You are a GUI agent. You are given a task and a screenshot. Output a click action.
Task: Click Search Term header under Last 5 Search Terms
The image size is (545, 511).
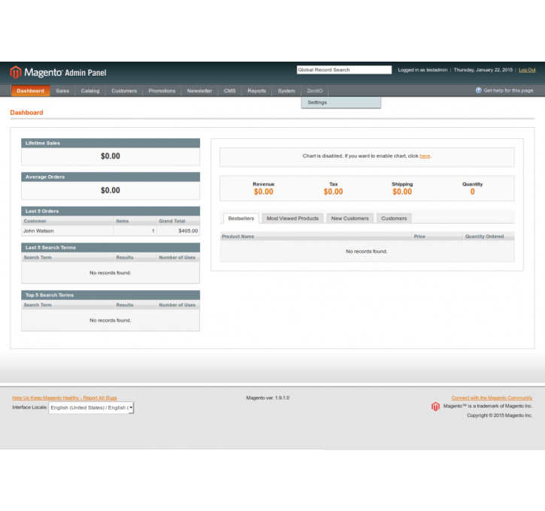coord(68,258)
